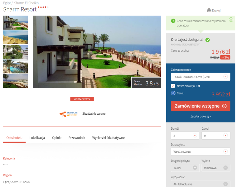Toggle the Nasza prowizja checkbox
This screenshot has width=237, height=187.
point(173,86)
